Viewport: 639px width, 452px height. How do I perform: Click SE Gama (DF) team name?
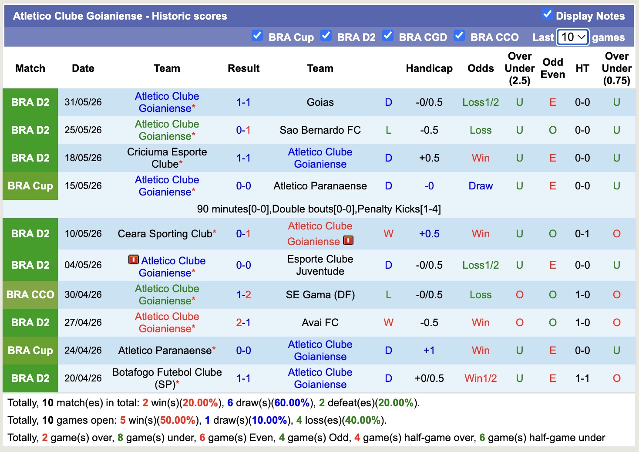tap(320, 295)
